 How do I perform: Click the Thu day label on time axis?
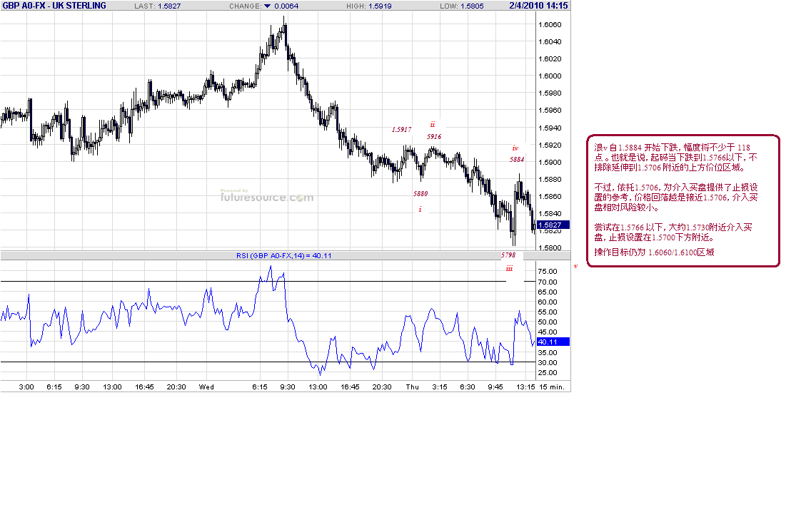[412, 387]
